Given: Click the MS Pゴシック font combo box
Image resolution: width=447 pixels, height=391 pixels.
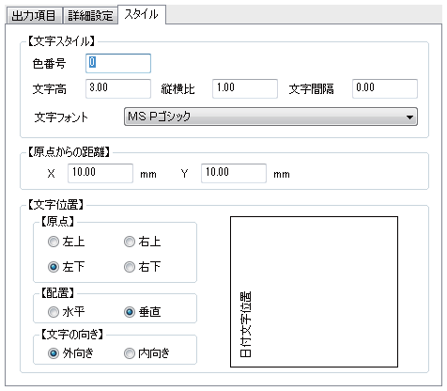Looking at the screenshot, I should pyautogui.click(x=270, y=117).
